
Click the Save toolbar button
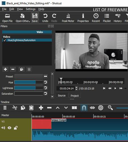point(35,18)
